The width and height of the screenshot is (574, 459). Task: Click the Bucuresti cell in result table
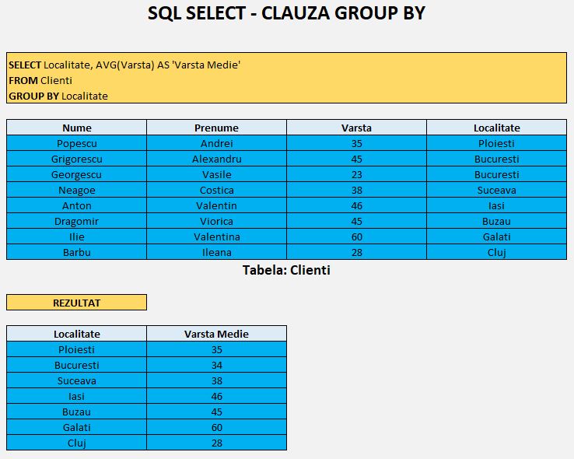[76, 365]
